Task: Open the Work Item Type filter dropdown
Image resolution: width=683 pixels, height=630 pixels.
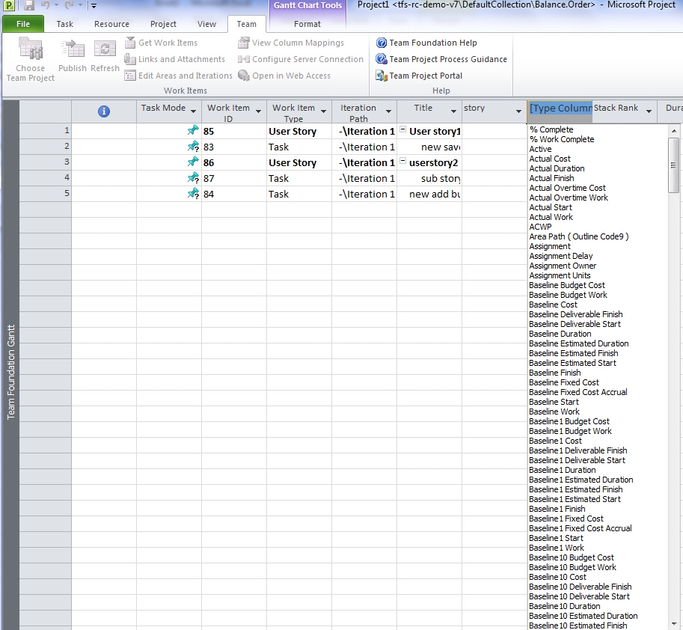Action: tap(323, 109)
